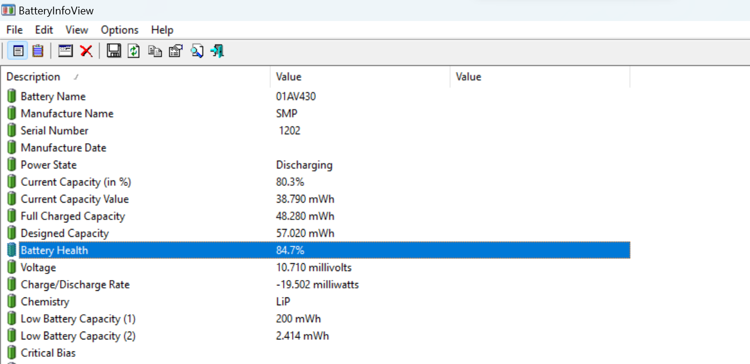Click the Copy Selected Items icon

click(155, 51)
